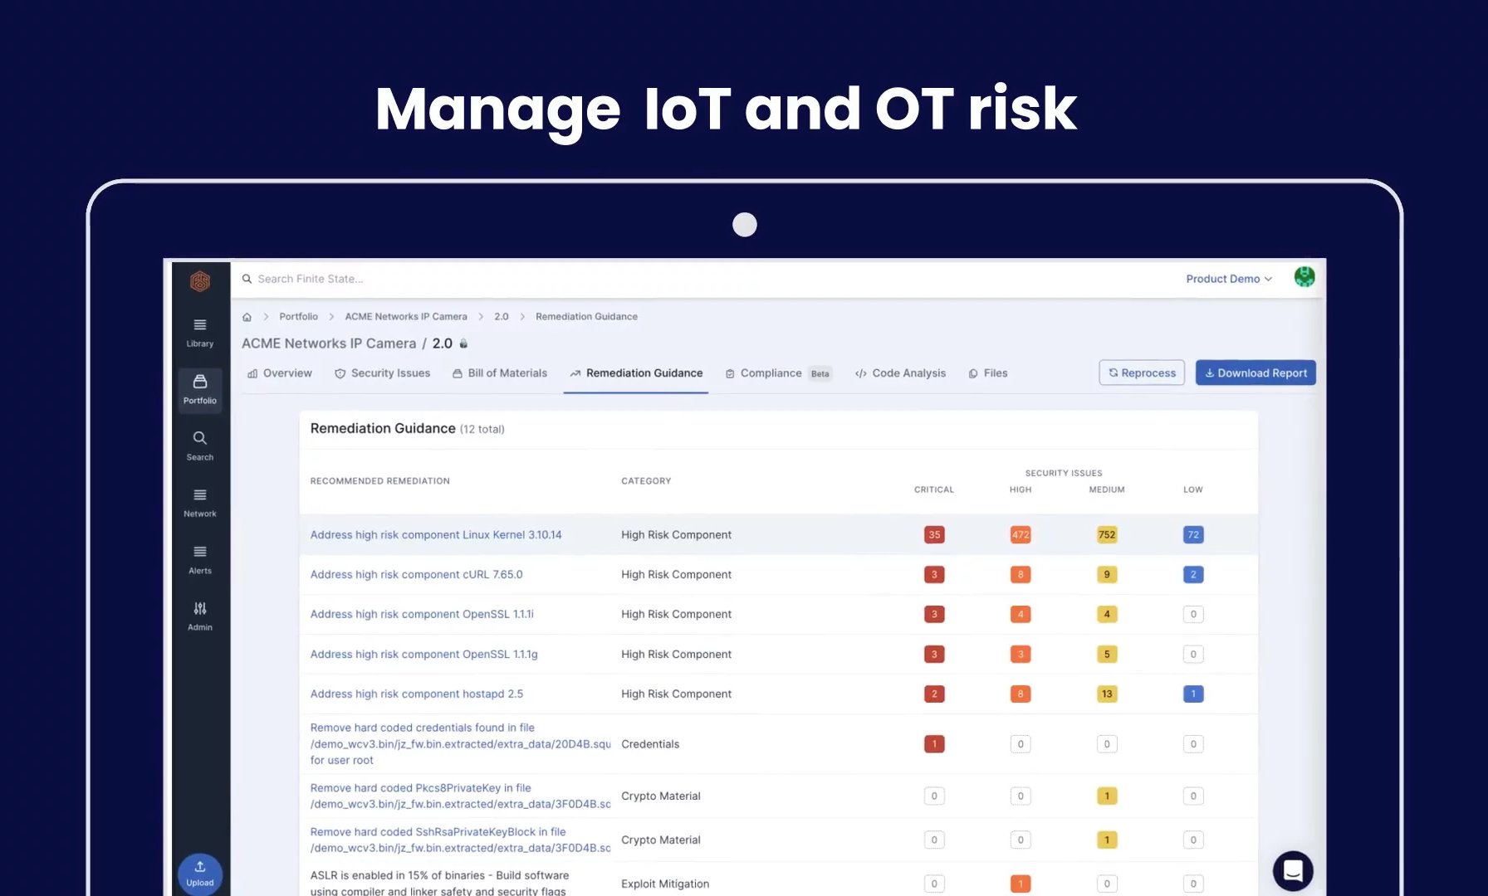The width and height of the screenshot is (1488, 896).
Task: Select the Remediation Guidance tab
Action: tap(636, 373)
